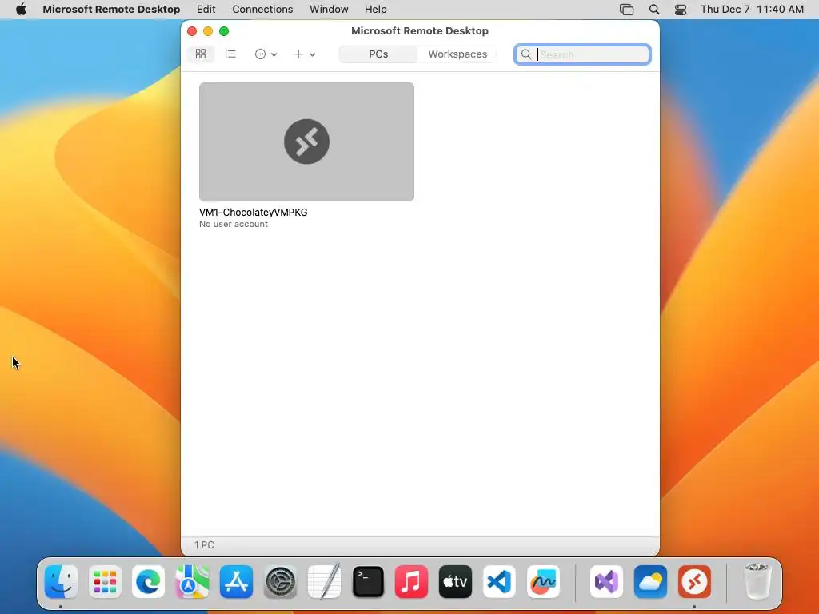Screen dimensions: 819x614
Task: Launch Visual Studio Code from the Dock
Action: (x=499, y=582)
